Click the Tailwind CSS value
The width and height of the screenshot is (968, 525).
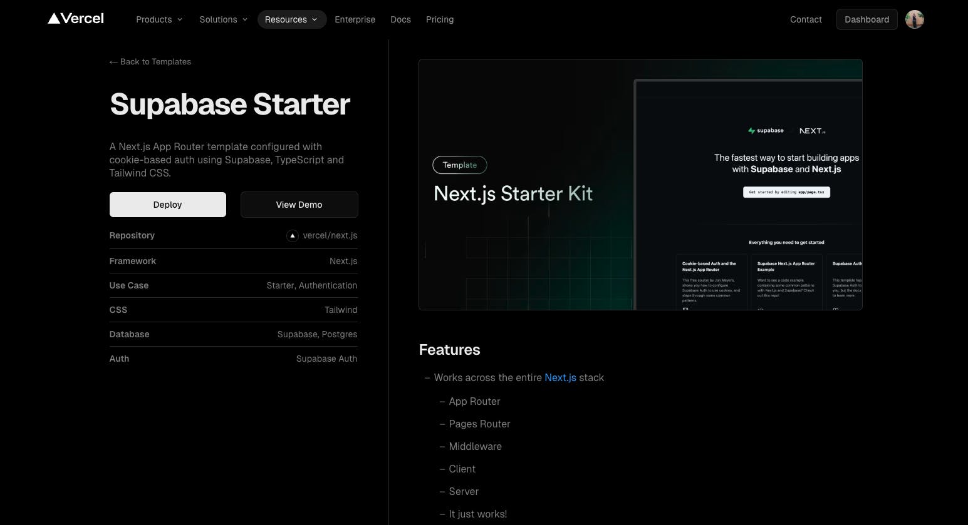point(341,310)
